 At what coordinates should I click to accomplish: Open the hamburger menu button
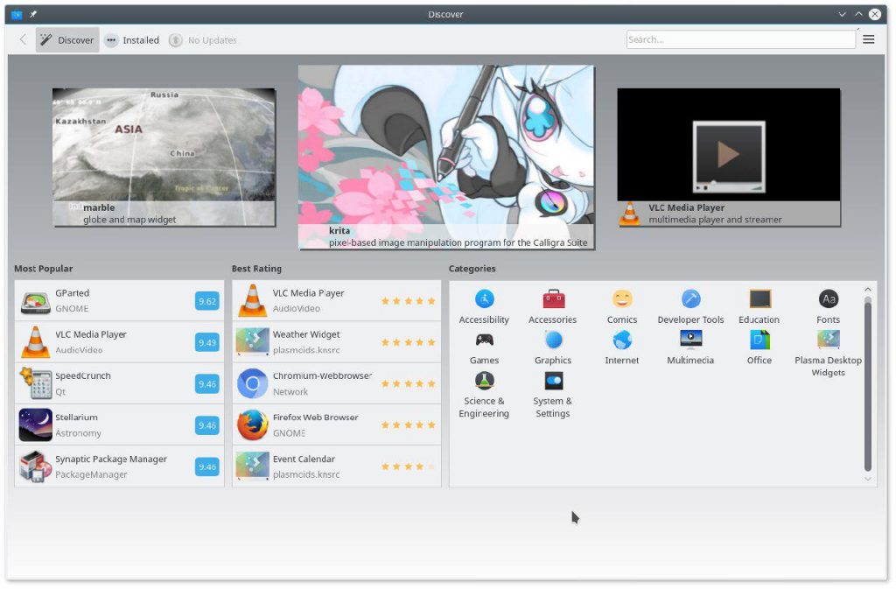(x=869, y=39)
